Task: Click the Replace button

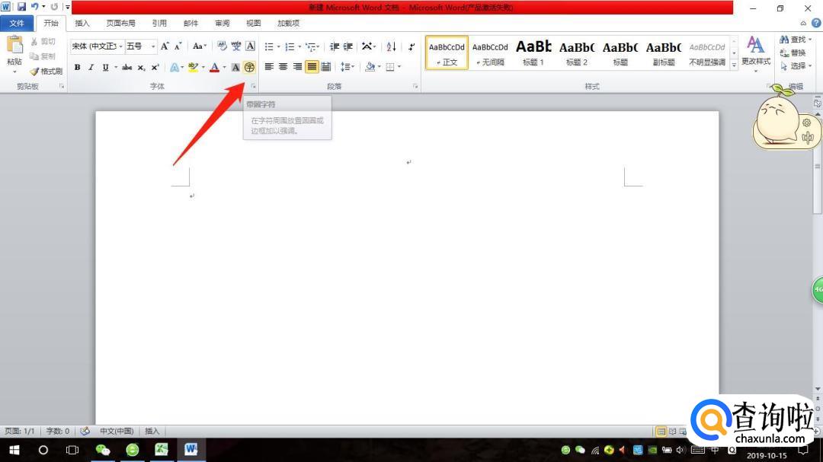Action: pyautogui.click(x=793, y=53)
